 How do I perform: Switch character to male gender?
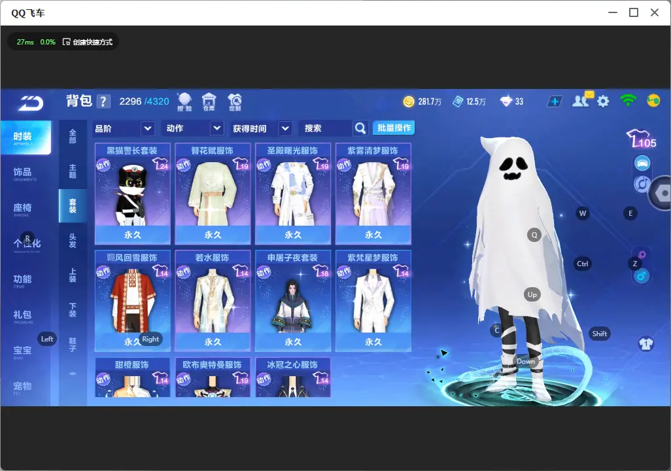point(641,276)
